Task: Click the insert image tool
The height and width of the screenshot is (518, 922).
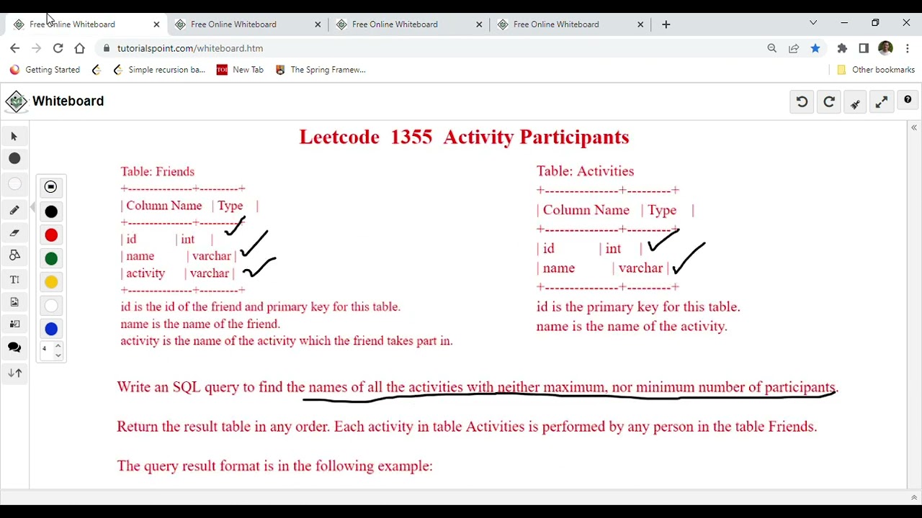Action: tap(14, 301)
